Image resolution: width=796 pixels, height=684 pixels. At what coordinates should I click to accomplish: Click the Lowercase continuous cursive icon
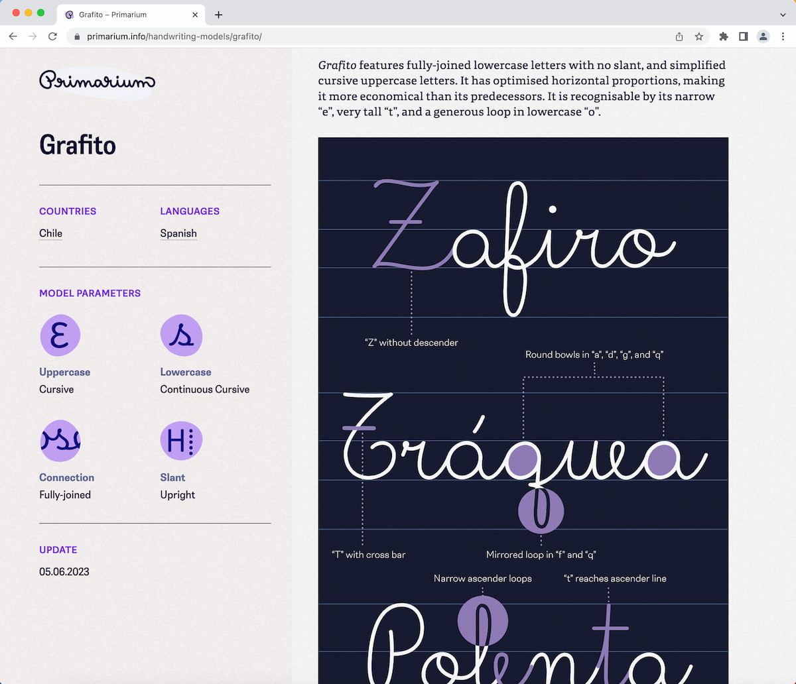[181, 335]
